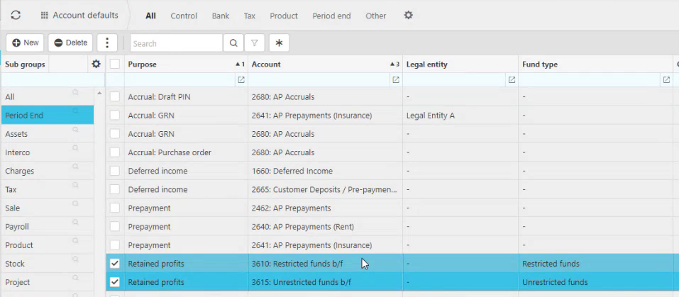The height and width of the screenshot is (297, 679).
Task: Click '1660: Deferred Income' account cell
Action: coord(325,172)
